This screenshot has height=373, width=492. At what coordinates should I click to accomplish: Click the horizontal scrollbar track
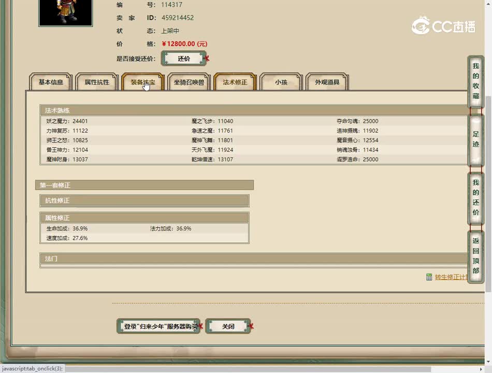click(x=248, y=369)
